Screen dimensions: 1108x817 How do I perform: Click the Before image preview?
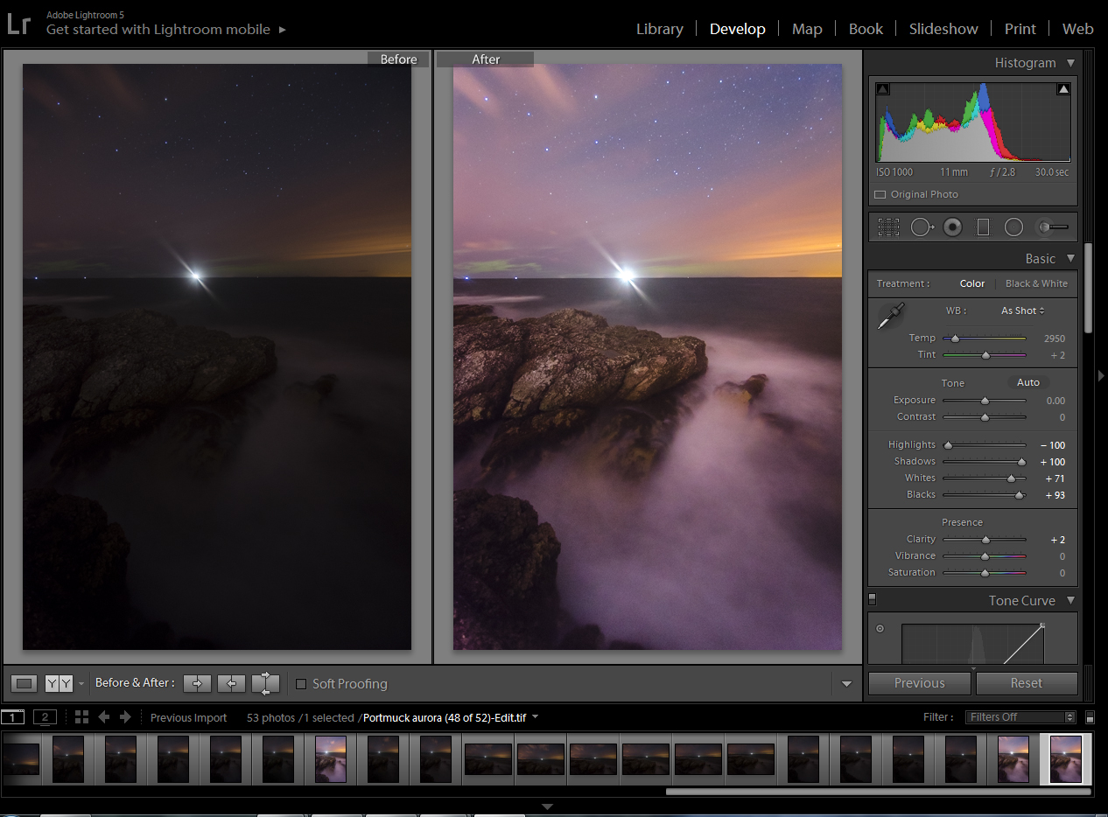click(x=217, y=357)
